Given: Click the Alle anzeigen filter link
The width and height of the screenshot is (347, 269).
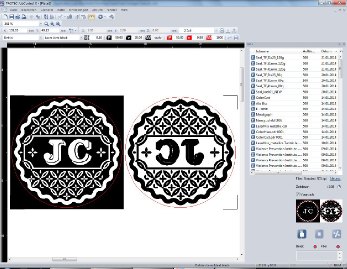Looking at the screenshot, I should click(335, 179).
